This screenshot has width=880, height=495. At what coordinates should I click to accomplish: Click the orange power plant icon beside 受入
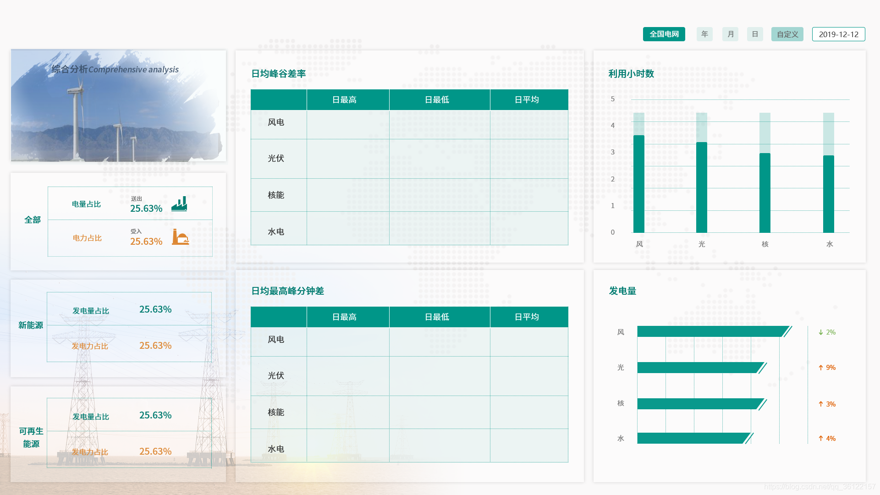[180, 236]
